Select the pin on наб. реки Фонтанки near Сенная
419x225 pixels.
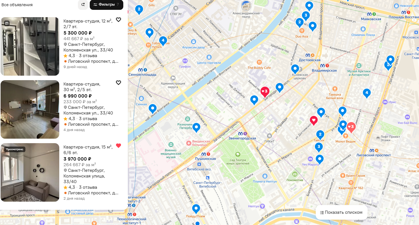pyautogui.click(x=153, y=108)
